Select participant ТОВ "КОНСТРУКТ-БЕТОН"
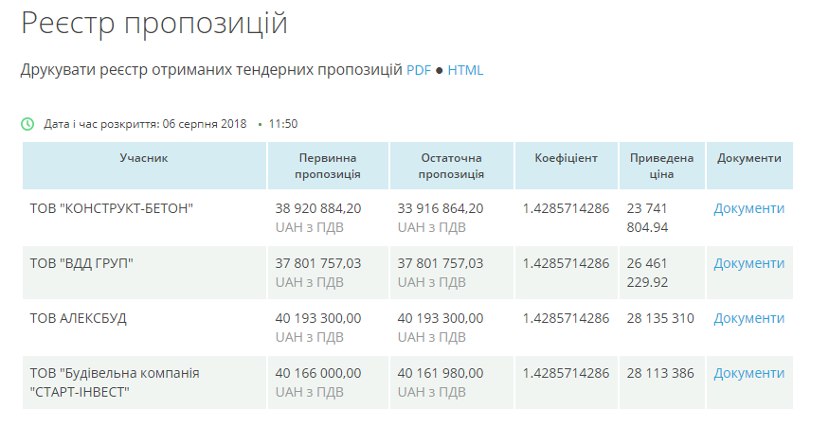The height and width of the screenshot is (444, 829). [x=112, y=209]
